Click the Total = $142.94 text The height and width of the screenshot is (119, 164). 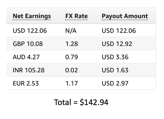click(x=81, y=102)
